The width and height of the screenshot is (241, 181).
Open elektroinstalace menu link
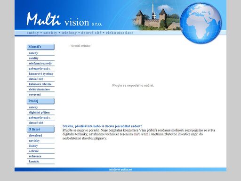point(39,90)
